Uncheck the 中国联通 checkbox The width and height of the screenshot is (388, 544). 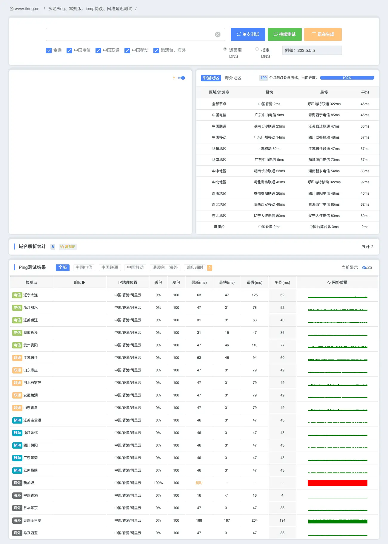click(x=98, y=50)
